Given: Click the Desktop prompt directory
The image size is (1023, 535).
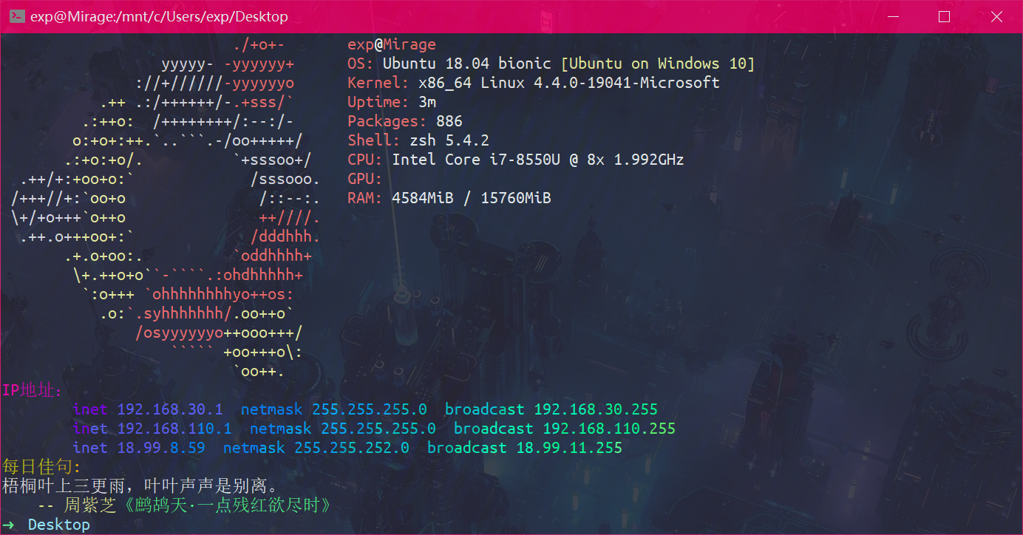Looking at the screenshot, I should (x=59, y=525).
